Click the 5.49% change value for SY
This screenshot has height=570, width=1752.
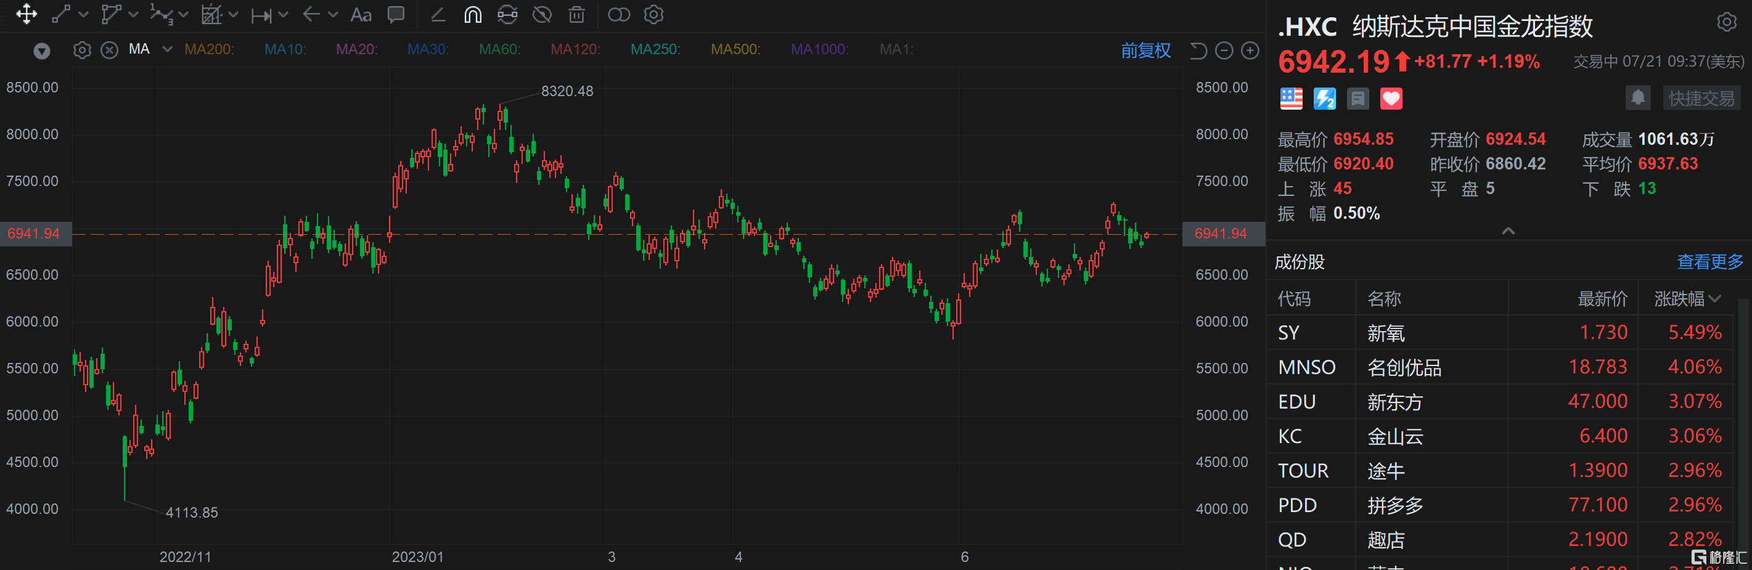coord(1694,333)
